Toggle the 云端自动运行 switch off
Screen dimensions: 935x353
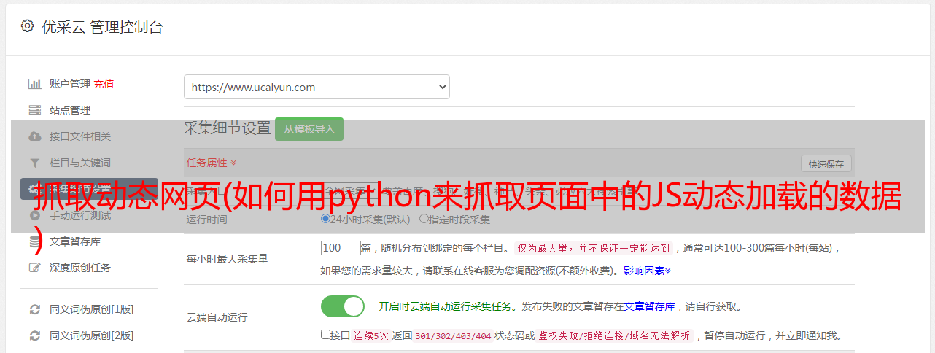(343, 306)
